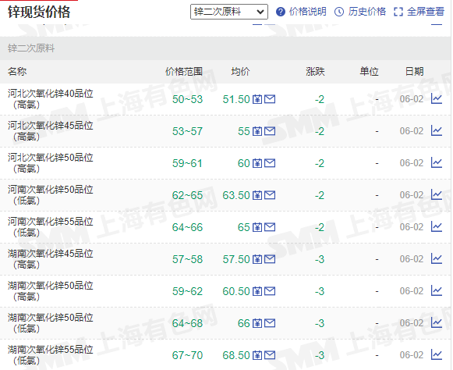Click the 均价 column header
The image size is (453, 370).
pos(240,72)
